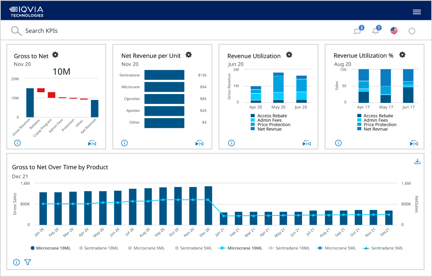Open filter funnel on bottom chart
The height and width of the screenshot is (277, 432).
point(28,262)
